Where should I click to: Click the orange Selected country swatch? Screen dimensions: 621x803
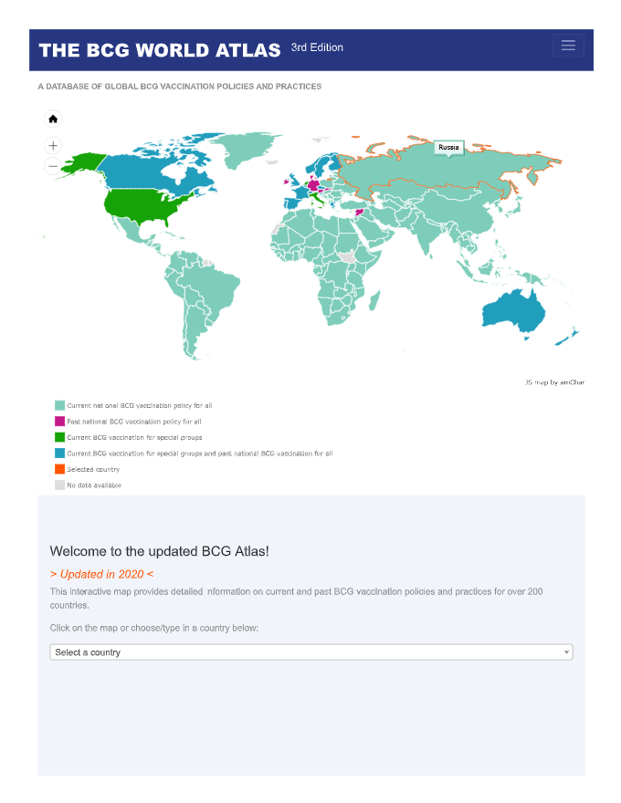point(59,469)
